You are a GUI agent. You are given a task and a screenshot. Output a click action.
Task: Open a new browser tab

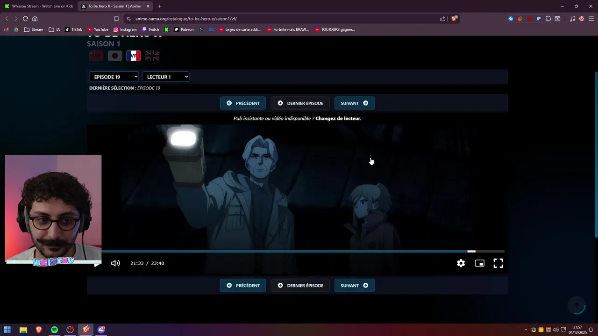click(x=159, y=6)
